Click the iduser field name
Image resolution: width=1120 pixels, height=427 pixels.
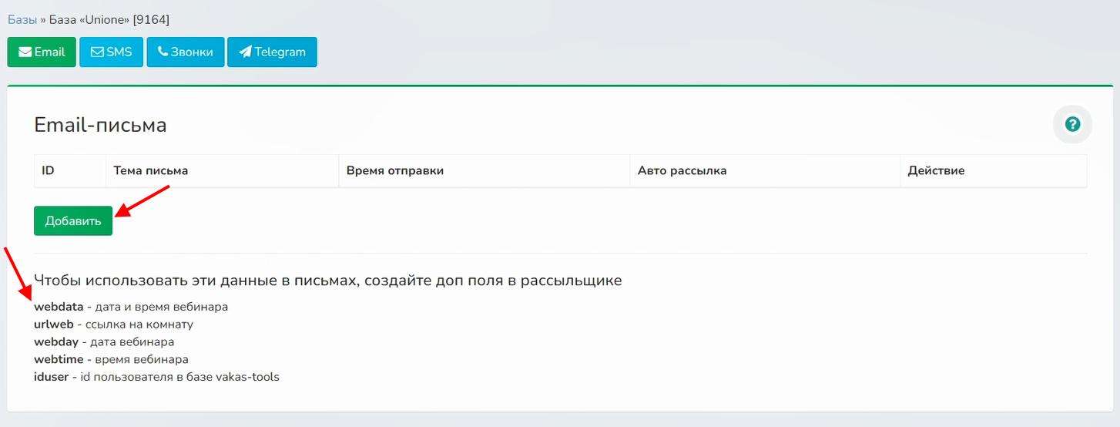tap(51, 378)
